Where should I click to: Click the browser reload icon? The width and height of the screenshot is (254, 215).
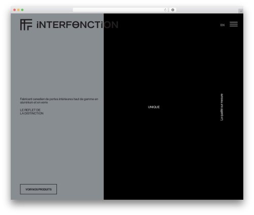(165, 10)
